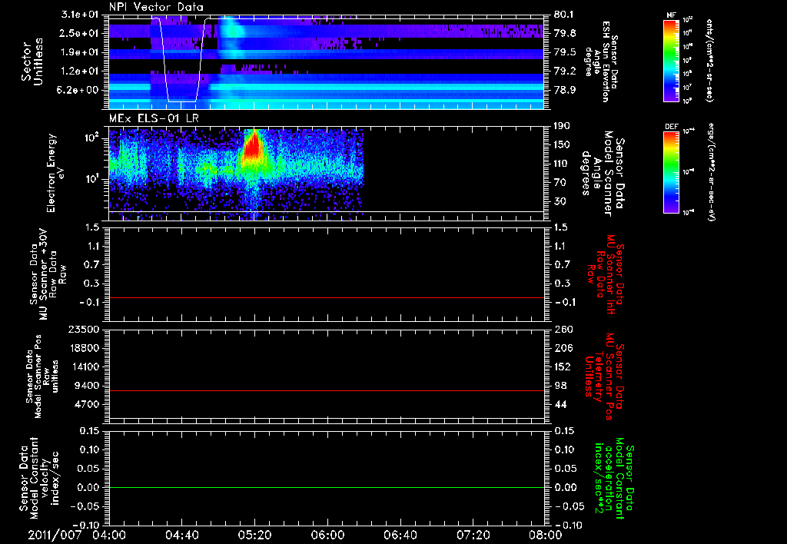The width and height of the screenshot is (787, 544).
Task: Click the 'Model Scanner Angle degrees' axis label
Action: (603, 174)
